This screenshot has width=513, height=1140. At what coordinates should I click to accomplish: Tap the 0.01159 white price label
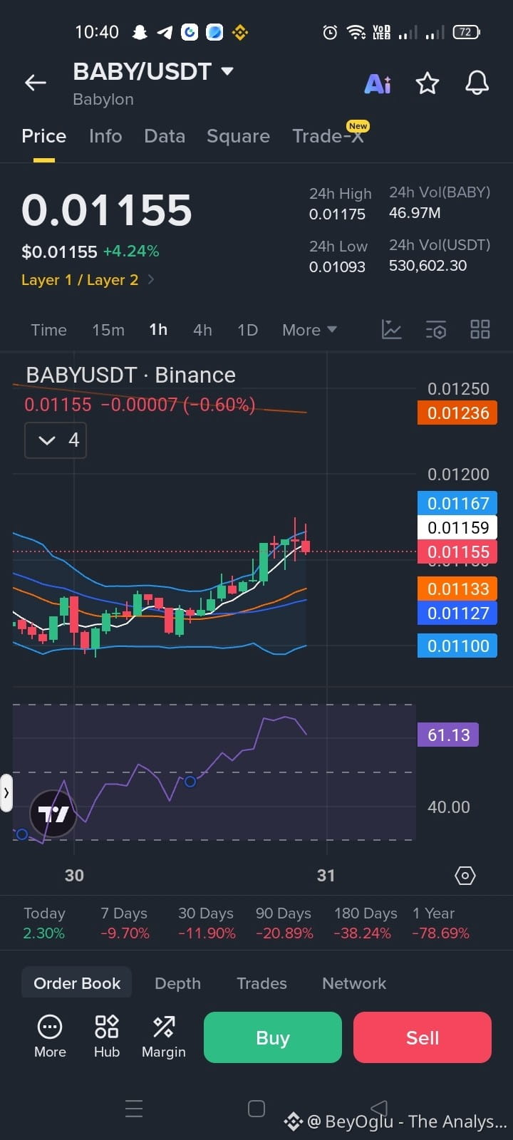(x=457, y=528)
